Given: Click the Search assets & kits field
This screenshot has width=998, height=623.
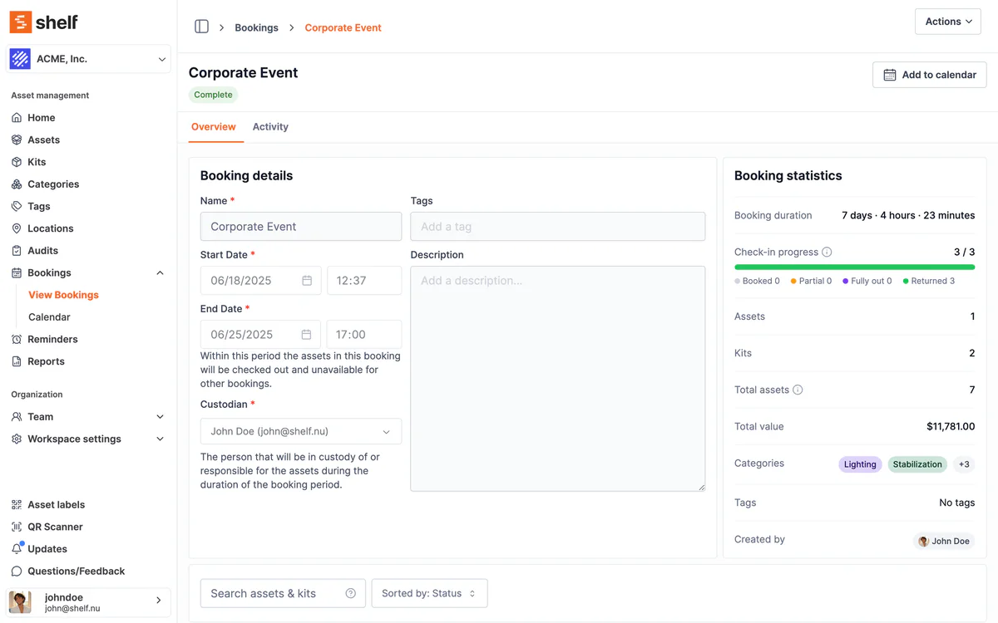Looking at the screenshot, I should (283, 593).
